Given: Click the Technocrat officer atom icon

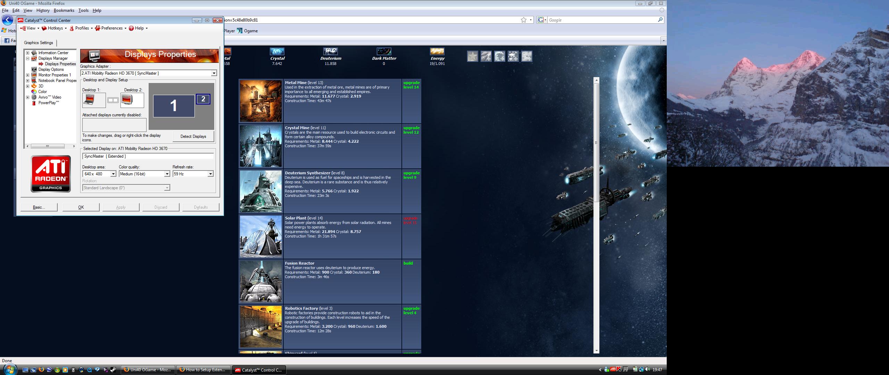Looking at the screenshot, I should [x=526, y=56].
